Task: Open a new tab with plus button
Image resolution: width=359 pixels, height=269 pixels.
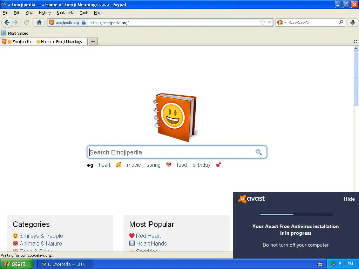Action: click(93, 41)
